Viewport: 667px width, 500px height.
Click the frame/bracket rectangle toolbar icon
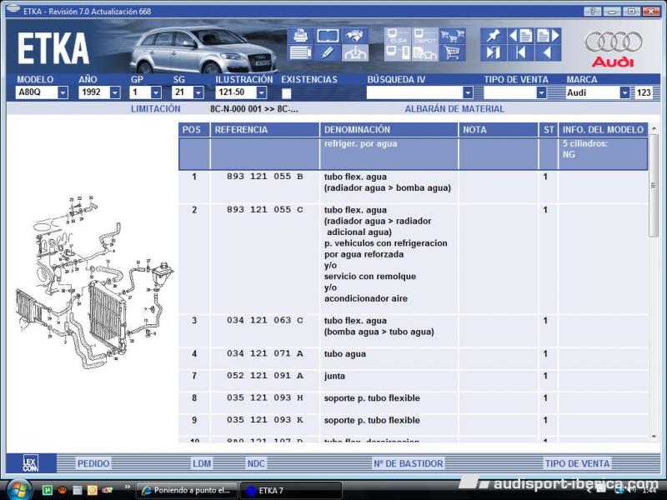tap(328, 36)
